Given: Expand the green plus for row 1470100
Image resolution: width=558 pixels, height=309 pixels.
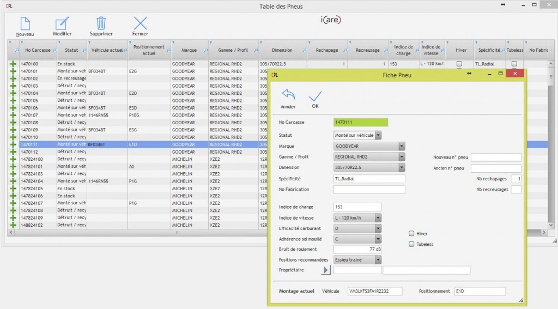Looking at the screenshot, I should (13, 64).
